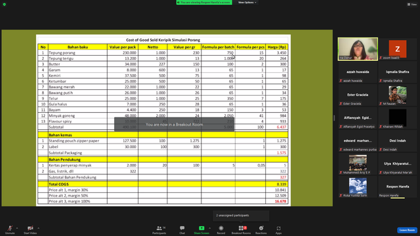Click the 'Bawang merah' cell
The width and height of the screenshot is (420, 236).
77,87
